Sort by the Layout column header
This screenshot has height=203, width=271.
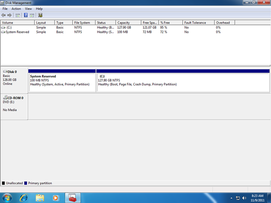44,22
